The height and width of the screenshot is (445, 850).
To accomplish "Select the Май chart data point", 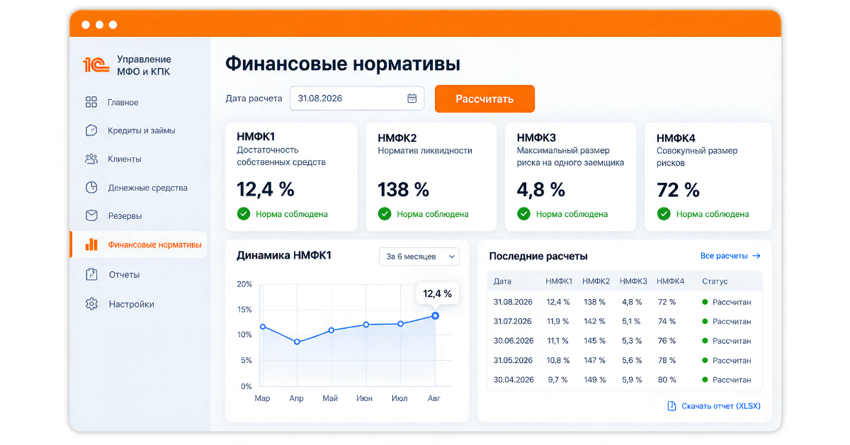I will click(331, 330).
